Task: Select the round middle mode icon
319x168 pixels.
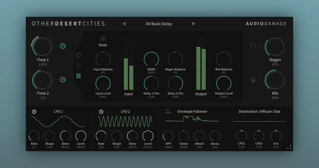Action: (x=79, y=66)
